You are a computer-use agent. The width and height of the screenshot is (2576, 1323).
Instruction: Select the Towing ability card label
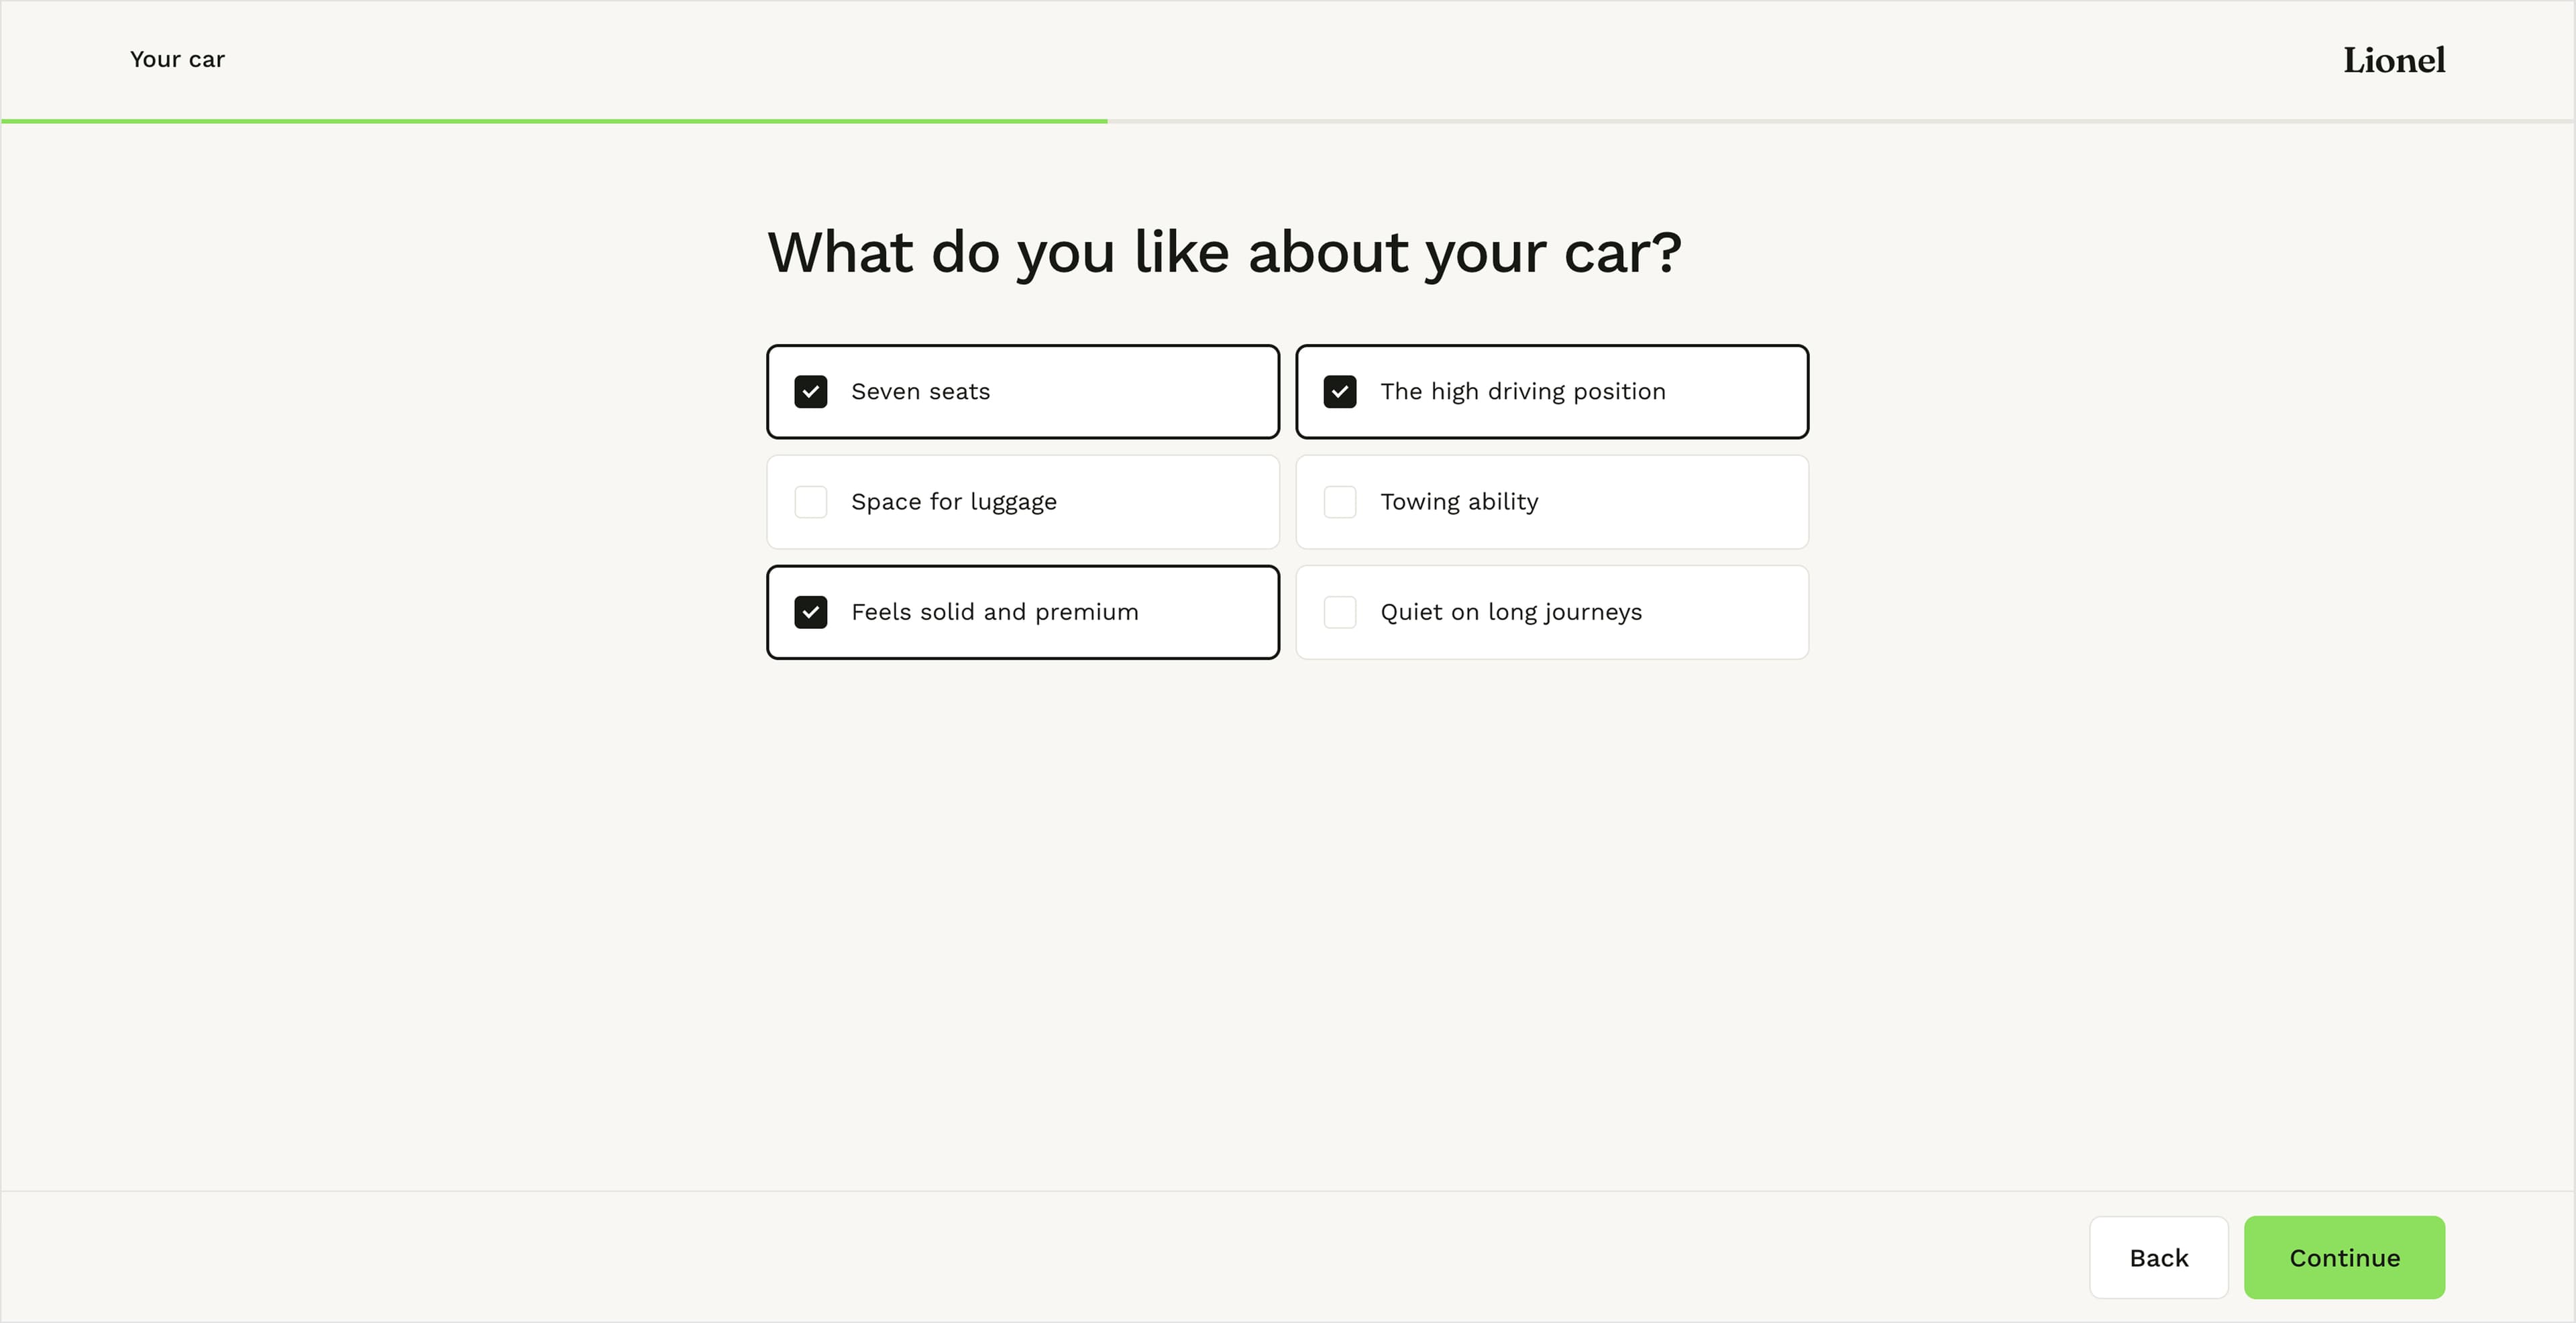click(x=1459, y=502)
